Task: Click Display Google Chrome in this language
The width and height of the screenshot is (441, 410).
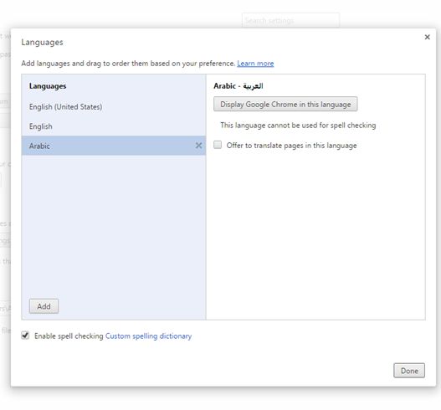Action: tap(285, 105)
